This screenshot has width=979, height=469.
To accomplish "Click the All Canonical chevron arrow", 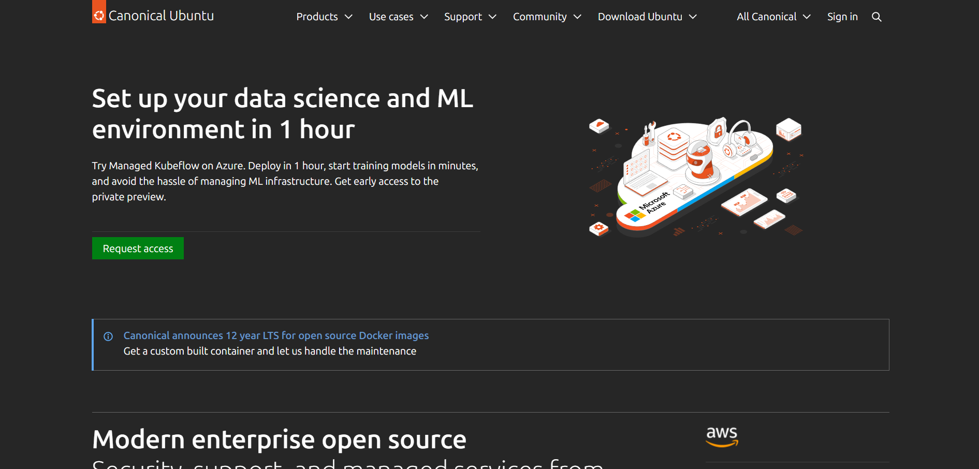I will 807,17.
